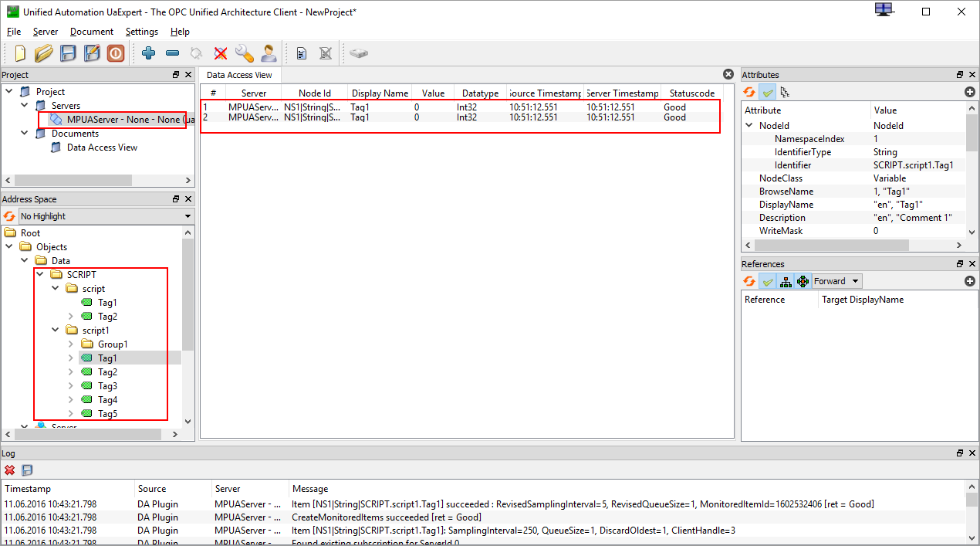Open the File menu
Viewport: 980px width, 546px height.
(14, 32)
